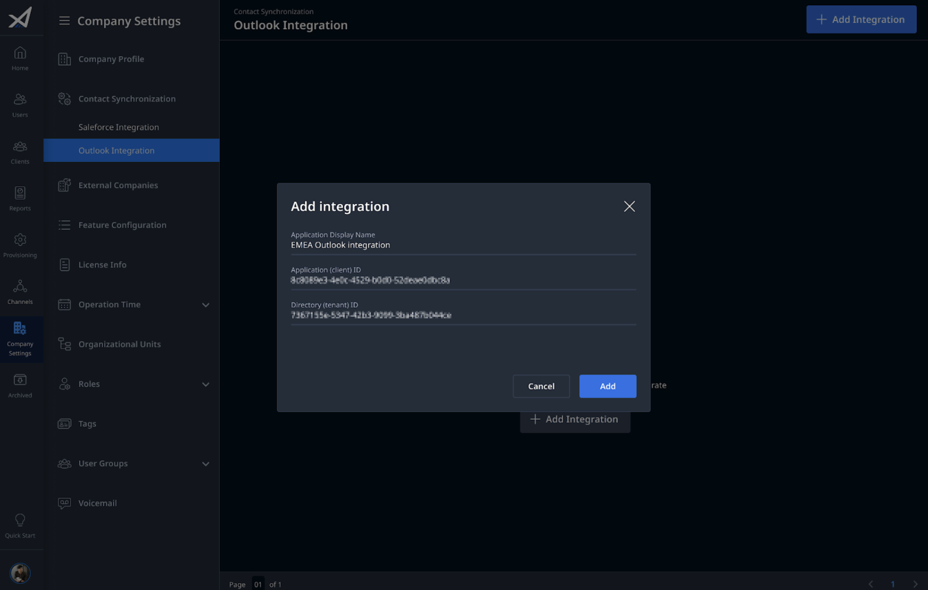Toggle the hamburger menu beside Company Settings
Screen dimensions: 928x590
(x=64, y=21)
